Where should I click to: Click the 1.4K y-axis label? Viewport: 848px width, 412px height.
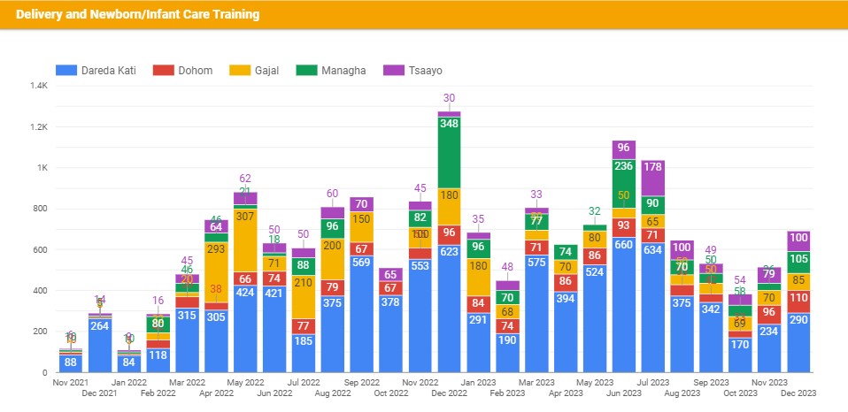pos(40,86)
